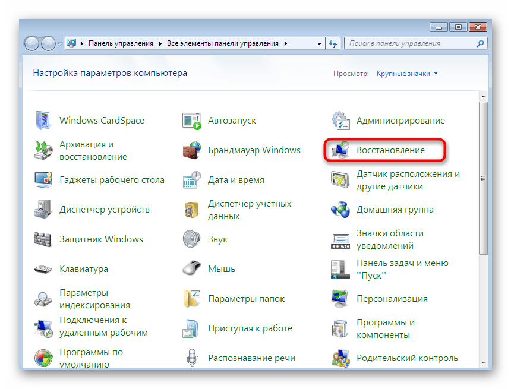Open the Диспетчер устройств link
The height and width of the screenshot is (389, 511).
click(x=105, y=210)
